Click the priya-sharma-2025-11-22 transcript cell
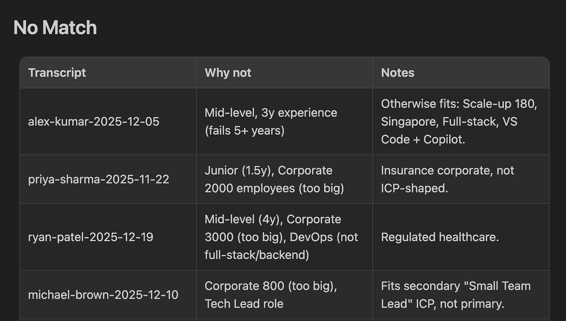566x321 pixels. 108,179
